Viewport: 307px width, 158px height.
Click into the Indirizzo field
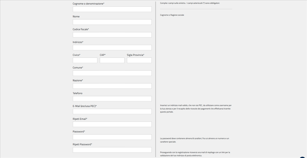pos(112,48)
